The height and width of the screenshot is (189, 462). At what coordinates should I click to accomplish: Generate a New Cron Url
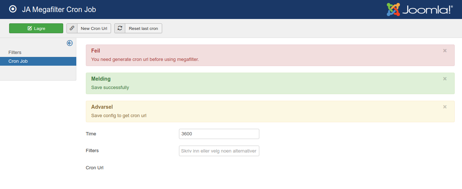[x=89, y=28]
